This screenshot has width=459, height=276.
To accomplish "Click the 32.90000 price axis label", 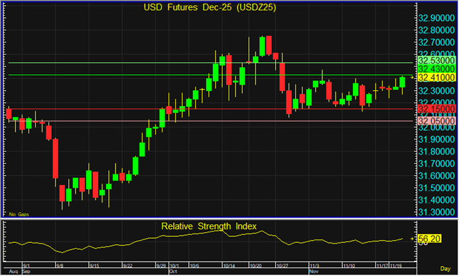I will [436, 19].
